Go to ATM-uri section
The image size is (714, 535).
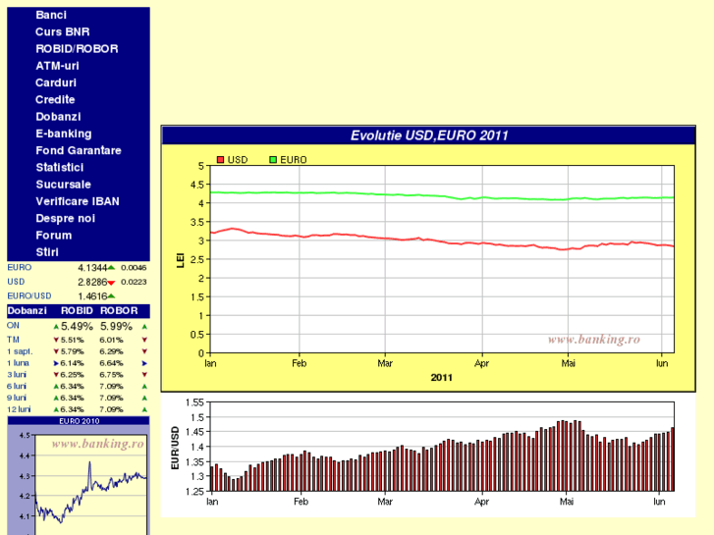click(x=56, y=66)
